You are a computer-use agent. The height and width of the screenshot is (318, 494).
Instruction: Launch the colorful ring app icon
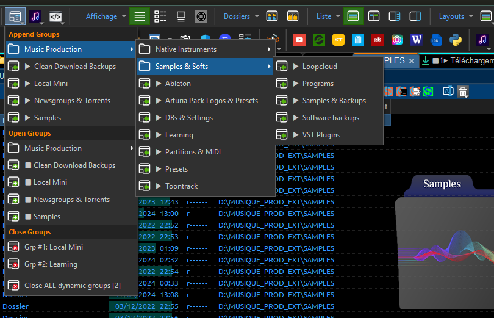coord(397,40)
